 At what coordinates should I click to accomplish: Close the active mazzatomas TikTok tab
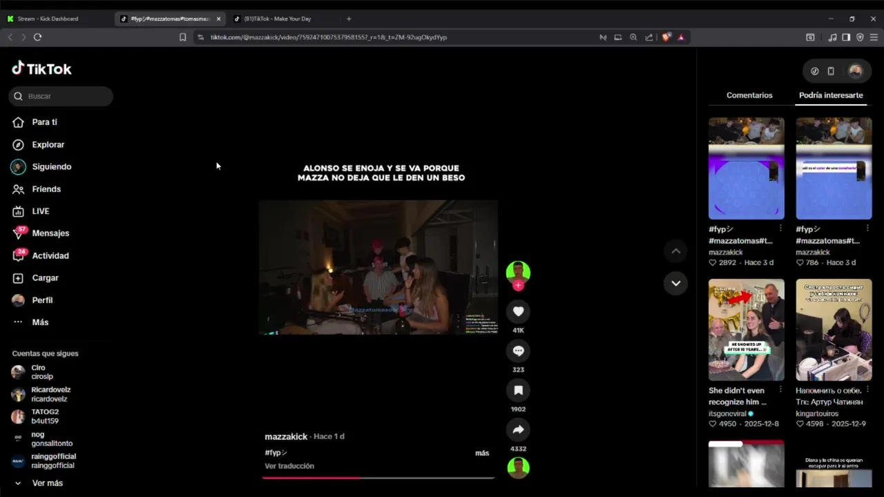pyautogui.click(x=219, y=19)
